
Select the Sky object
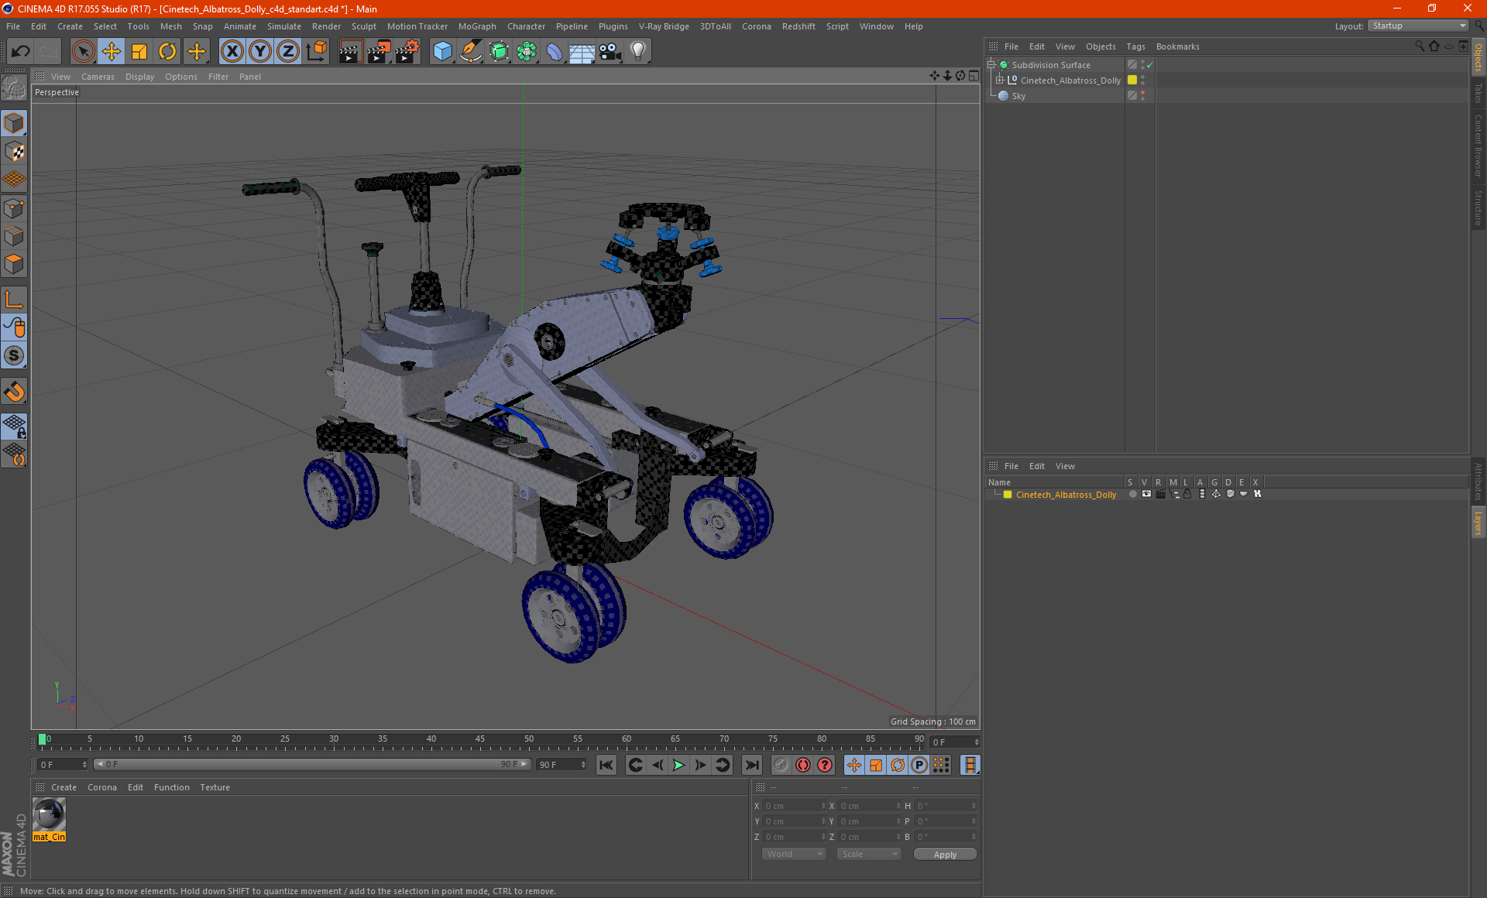coord(1018,96)
